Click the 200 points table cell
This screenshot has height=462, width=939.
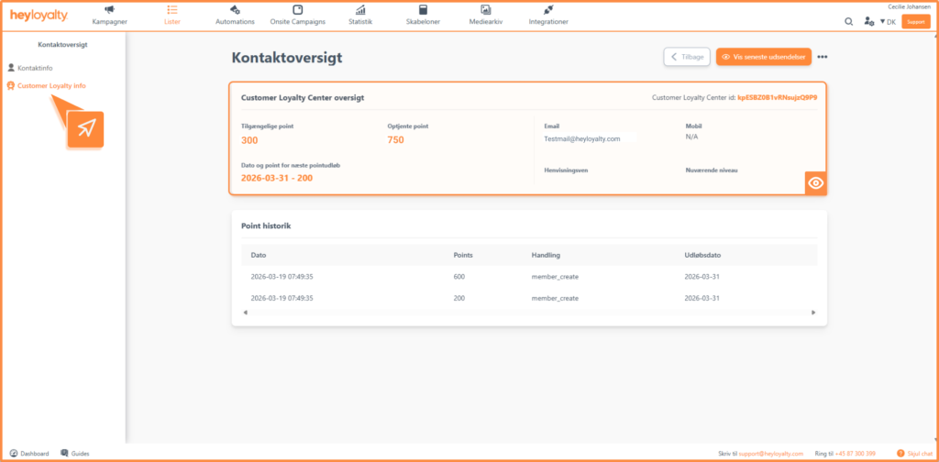click(459, 298)
